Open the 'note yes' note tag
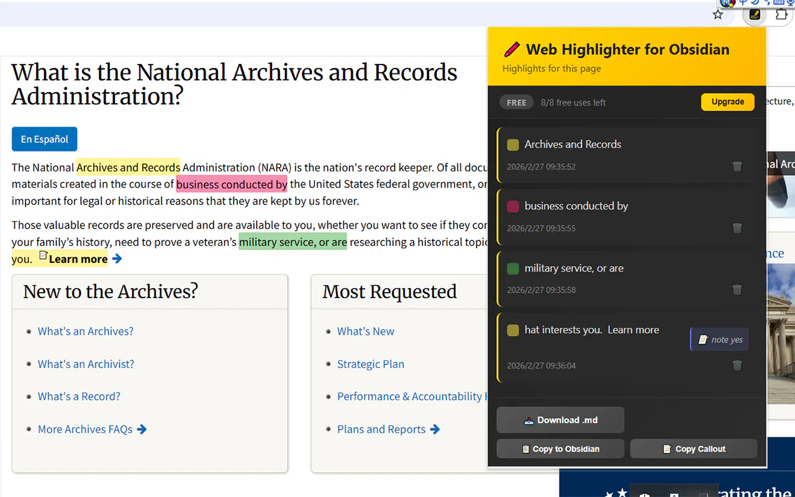This screenshot has width=795, height=497. point(720,340)
